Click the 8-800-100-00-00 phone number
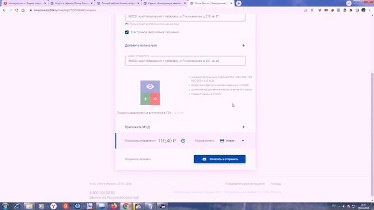374x210 pixels. [102, 192]
